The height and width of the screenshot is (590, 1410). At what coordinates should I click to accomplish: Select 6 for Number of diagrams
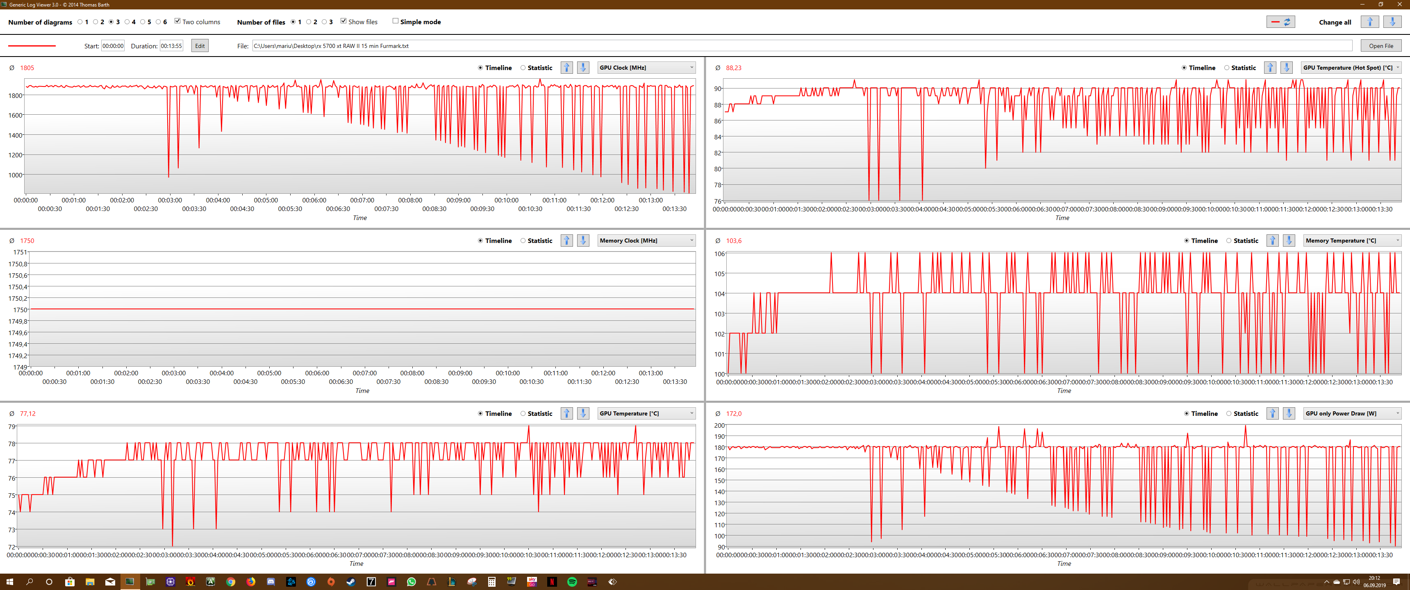pos(158,22)
